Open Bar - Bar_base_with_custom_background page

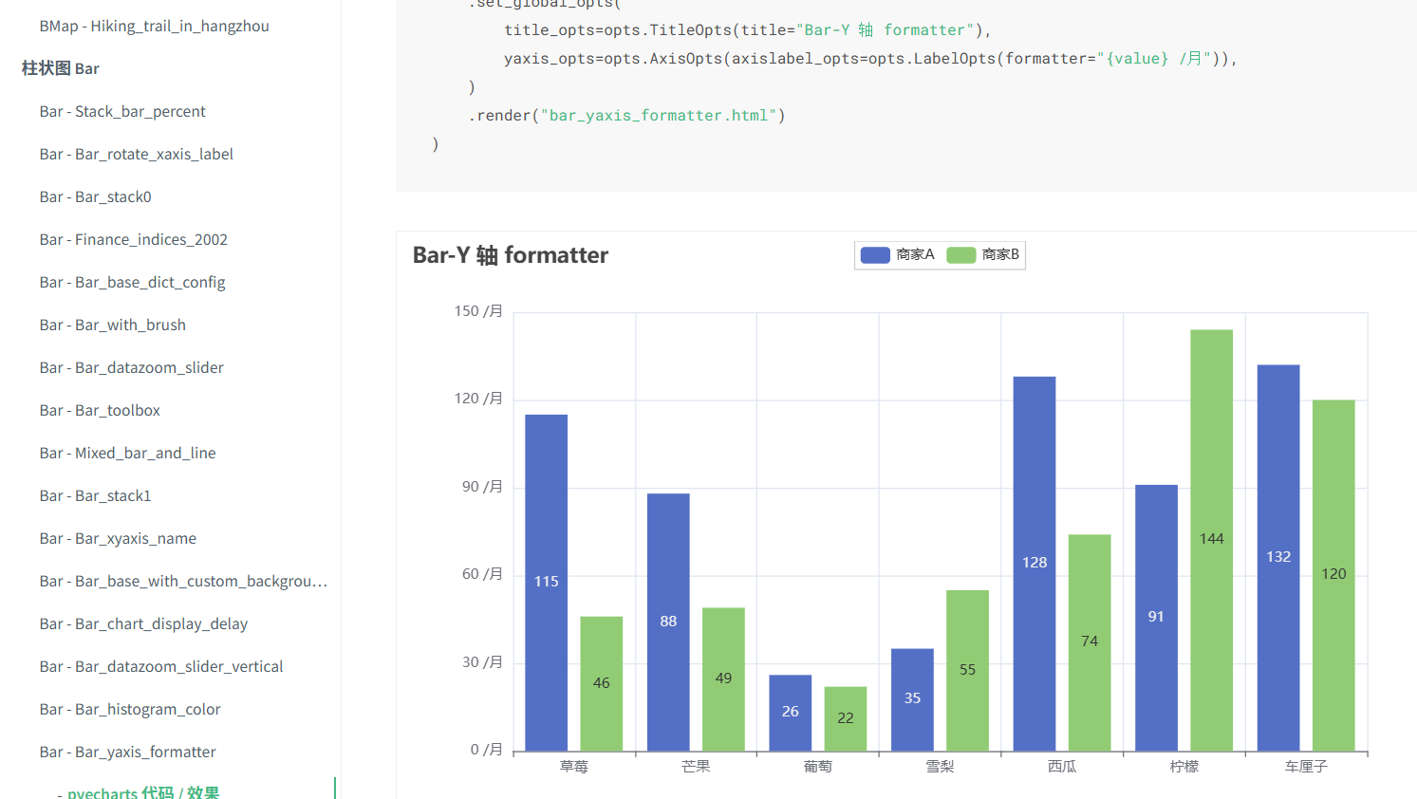[x=183, y=581]
